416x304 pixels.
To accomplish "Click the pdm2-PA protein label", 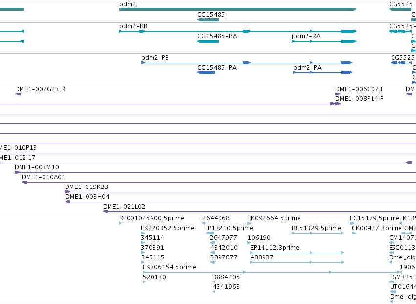I will [x=307, y=68].
